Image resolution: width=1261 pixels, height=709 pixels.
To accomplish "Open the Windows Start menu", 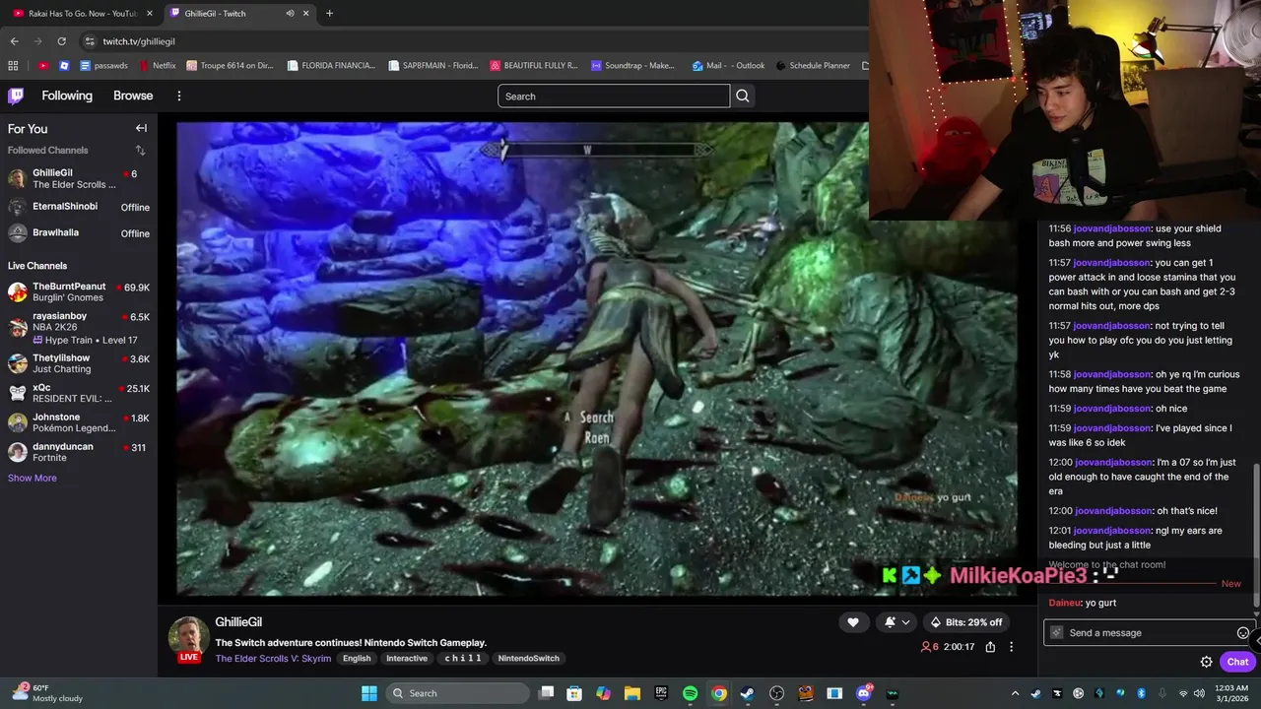I will coord(368,693).
